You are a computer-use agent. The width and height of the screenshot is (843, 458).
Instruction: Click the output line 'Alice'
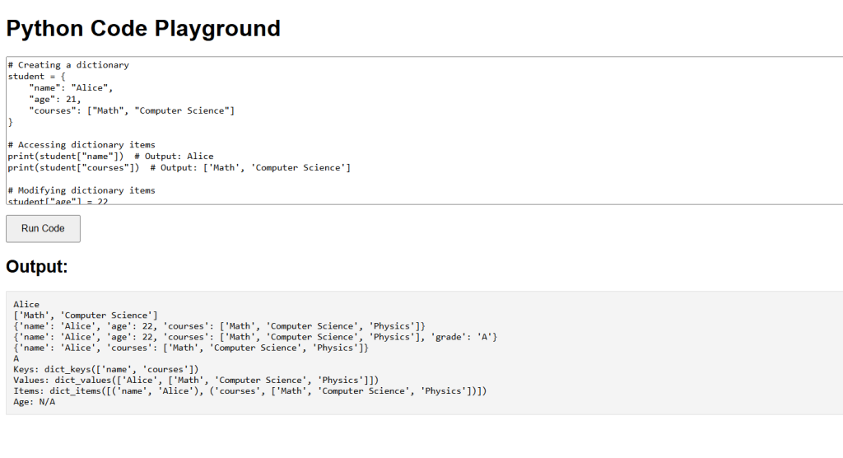click(26, 305)
